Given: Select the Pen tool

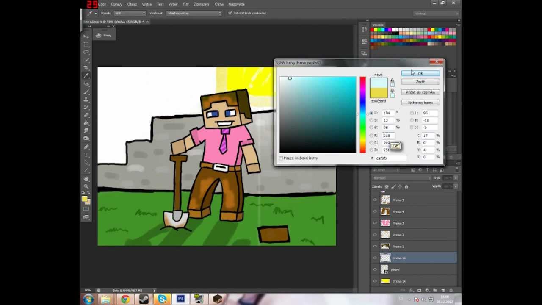Looking at the screenshot, I should point(86,147).
